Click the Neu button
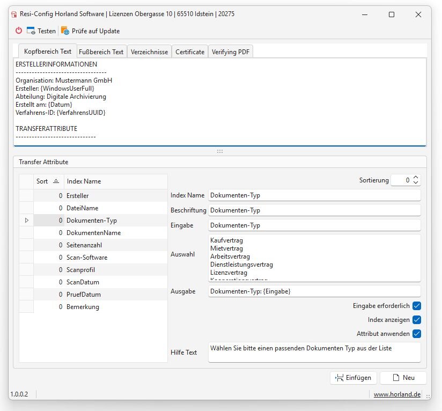Screen dimensions: 442x411 403,378
